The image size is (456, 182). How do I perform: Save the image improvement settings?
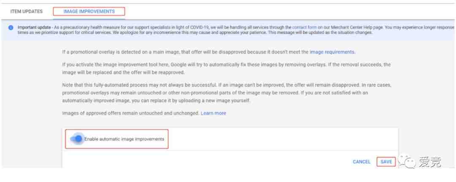tap(386, 162)
